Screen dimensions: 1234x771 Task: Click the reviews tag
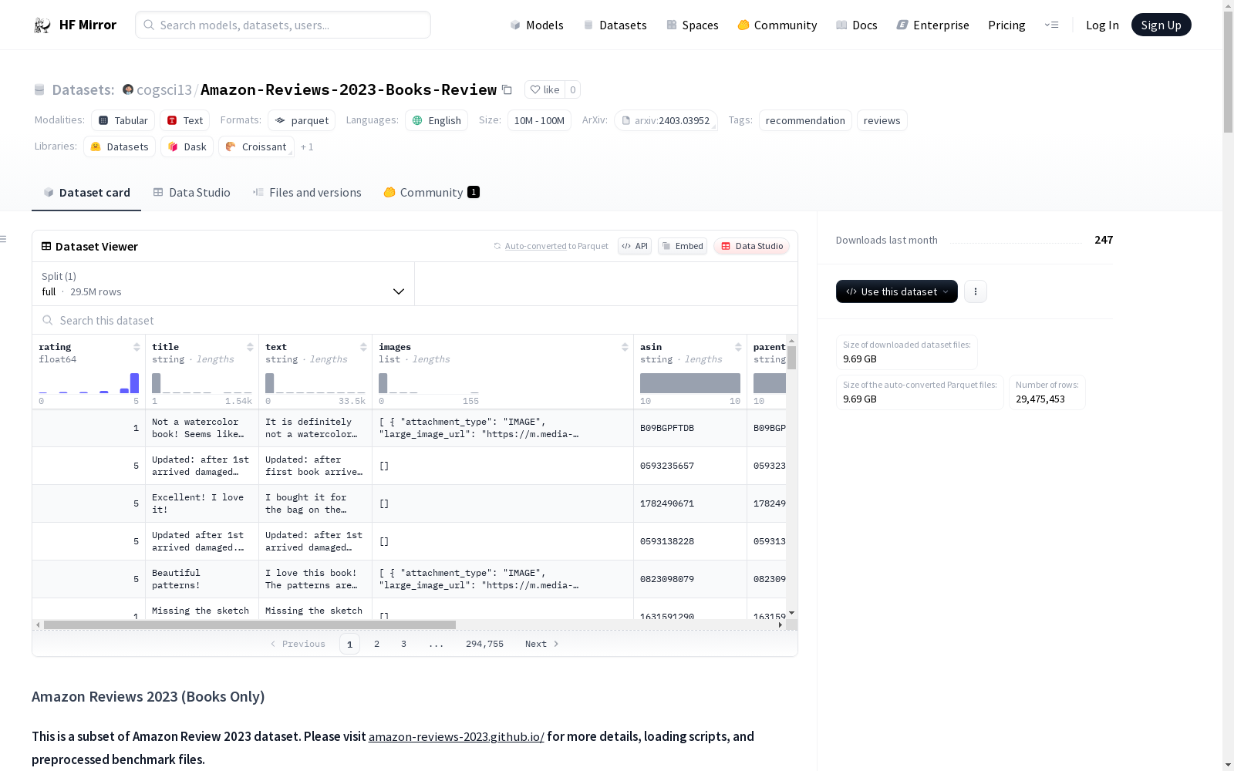(882, 120)
